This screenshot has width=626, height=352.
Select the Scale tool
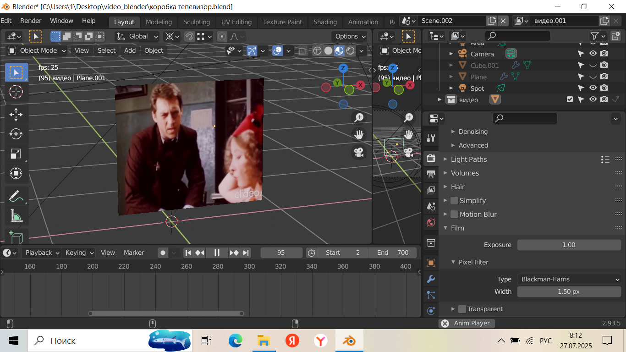(x=16, y=154)
